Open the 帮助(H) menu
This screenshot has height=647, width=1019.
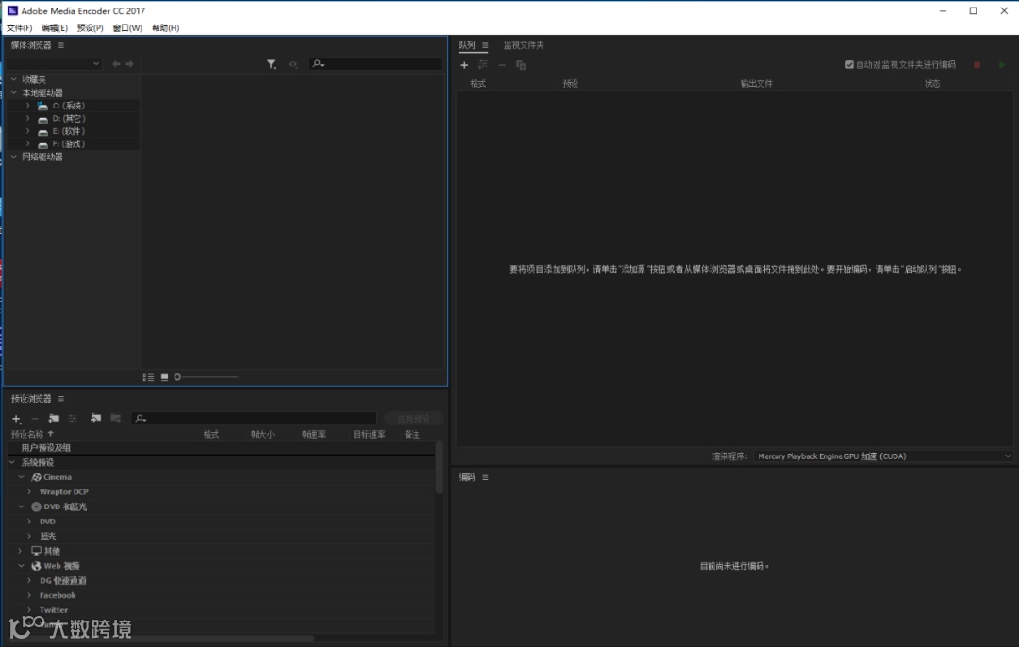[x=166, y=28]
